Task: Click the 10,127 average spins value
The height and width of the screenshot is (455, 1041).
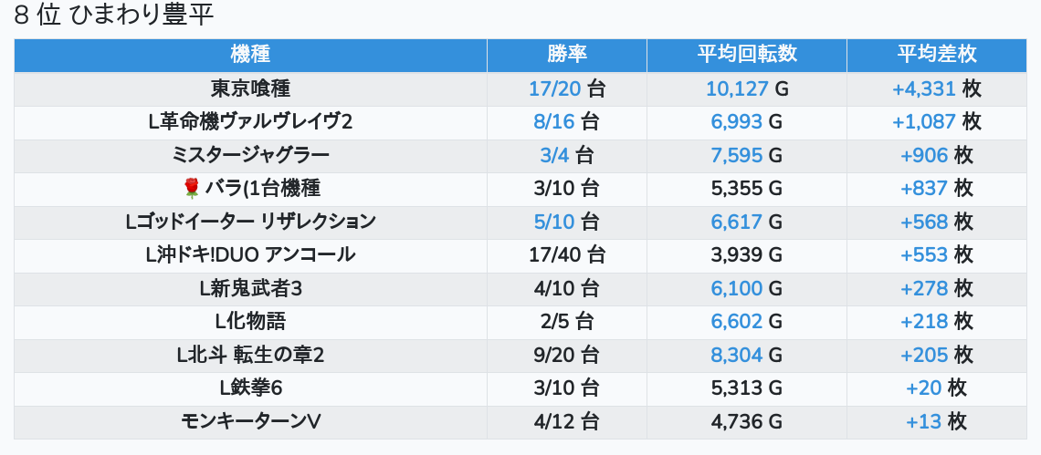Action: pos(737,88)
